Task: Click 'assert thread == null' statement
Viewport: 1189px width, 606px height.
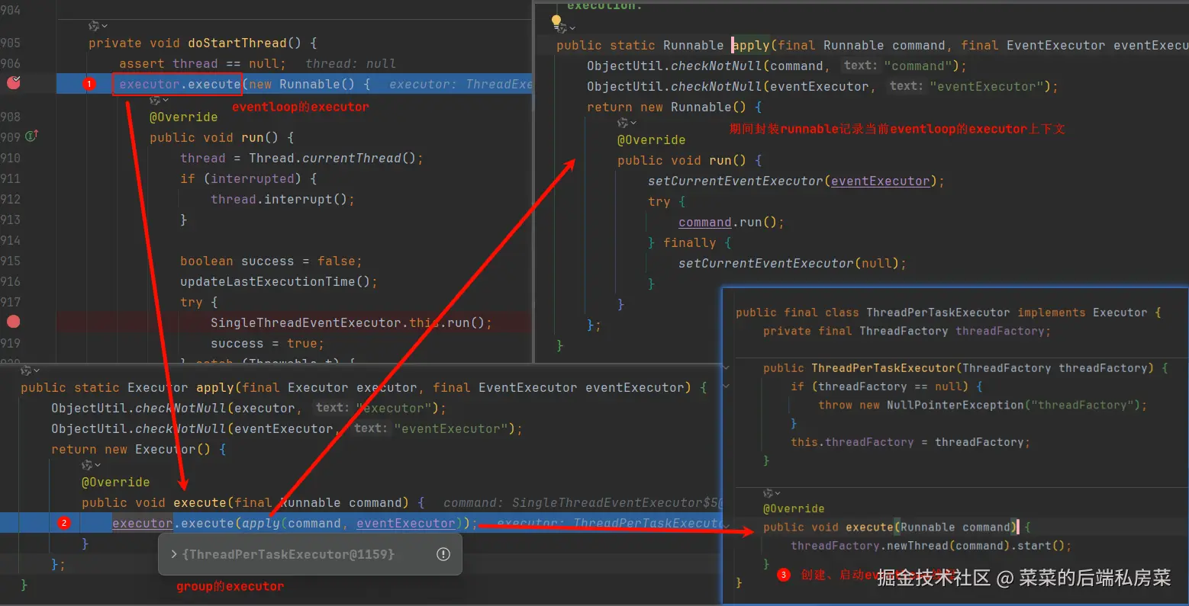Action: pos(202,63)
